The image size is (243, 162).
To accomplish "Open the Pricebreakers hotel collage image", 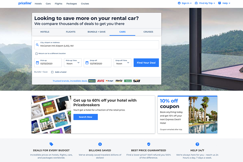I will (51, 115).
